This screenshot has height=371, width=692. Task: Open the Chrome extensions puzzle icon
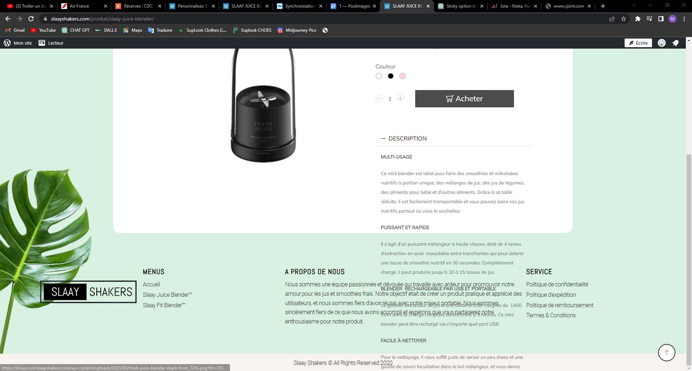pyautogui.click(x=638, y=19)
